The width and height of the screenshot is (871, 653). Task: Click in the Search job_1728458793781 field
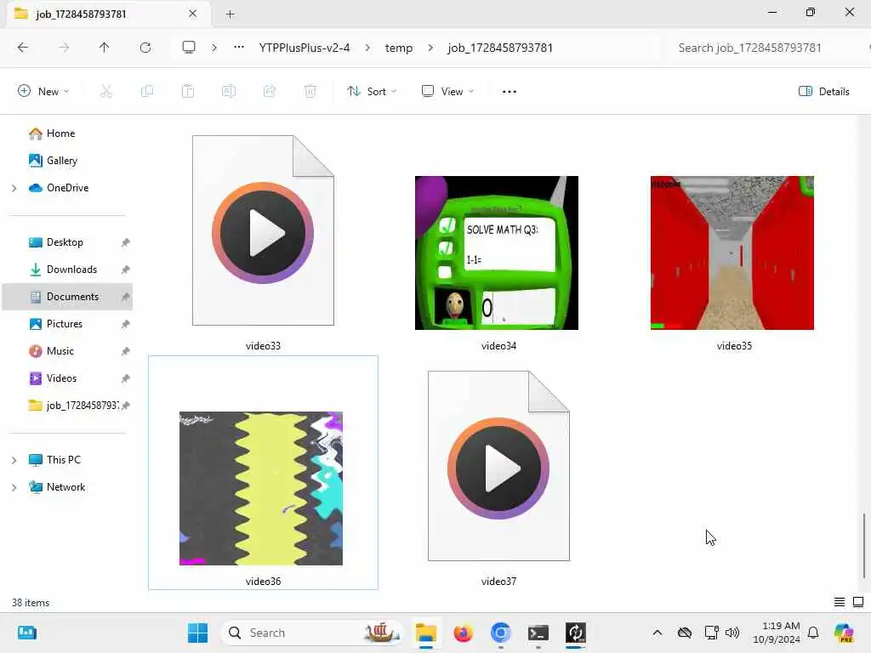[x=766, y=48]
